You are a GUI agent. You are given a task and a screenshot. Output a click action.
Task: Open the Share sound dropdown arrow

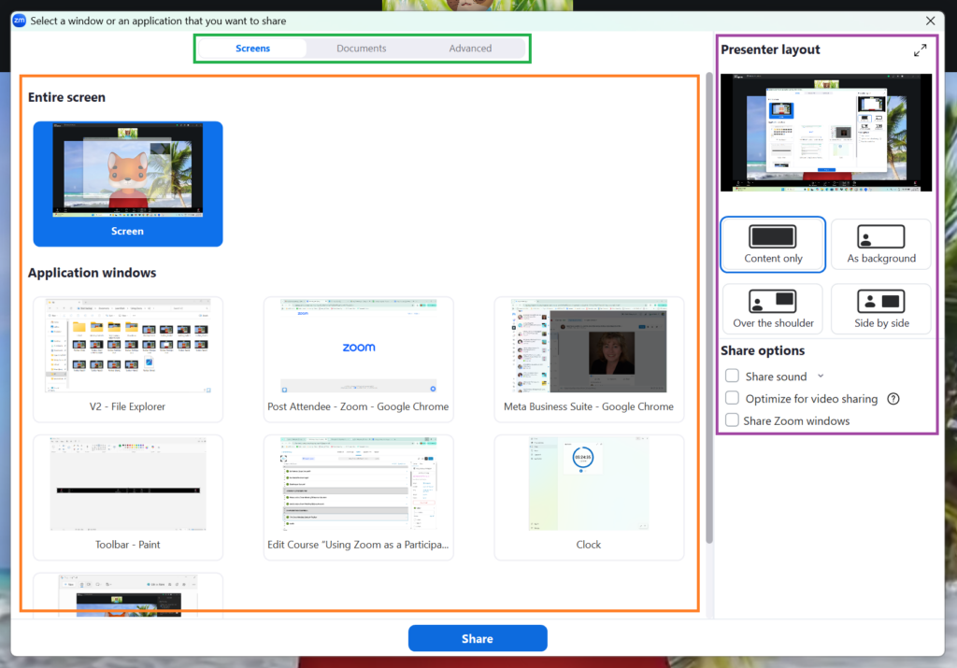821,376
